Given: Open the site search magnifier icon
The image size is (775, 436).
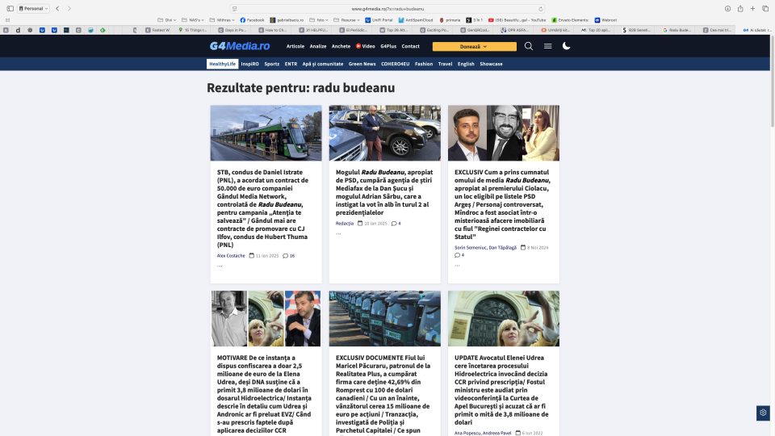Looking at the screenshot, I should point(529,46).
